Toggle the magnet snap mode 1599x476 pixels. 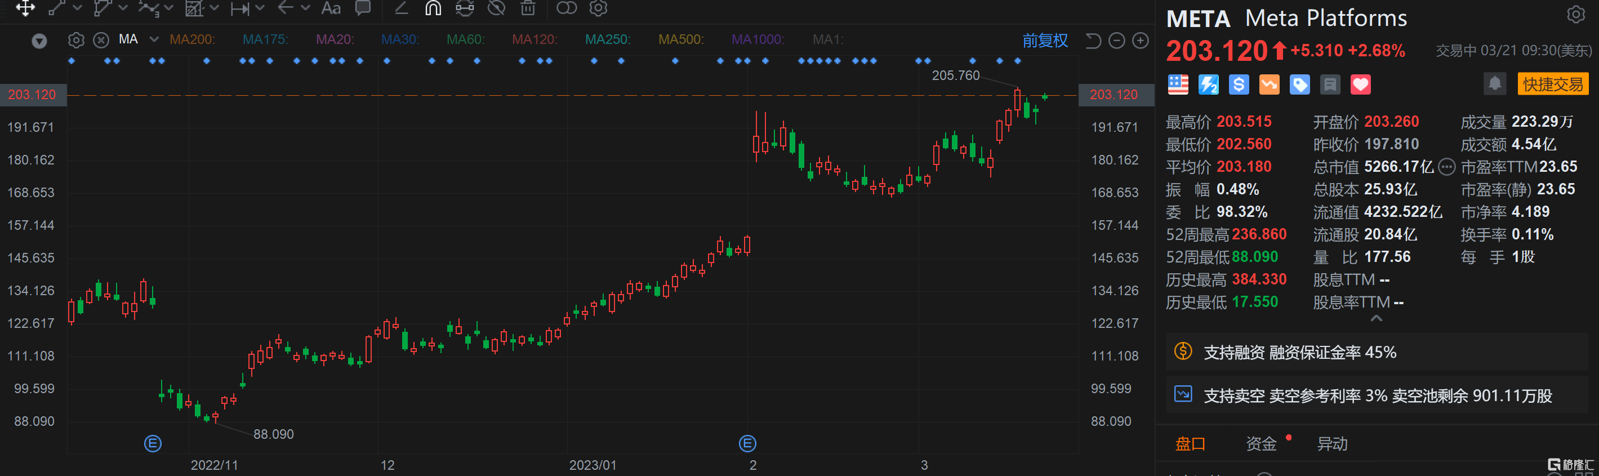point(433,8)
